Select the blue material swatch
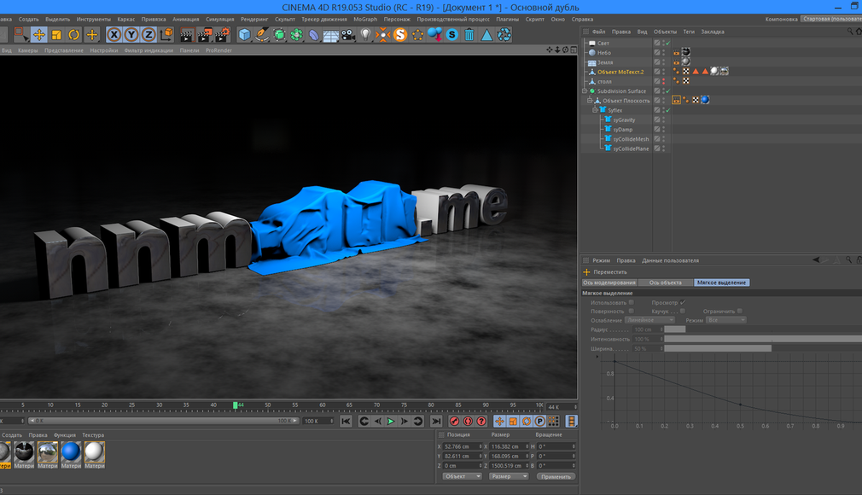 click(71, 451)
